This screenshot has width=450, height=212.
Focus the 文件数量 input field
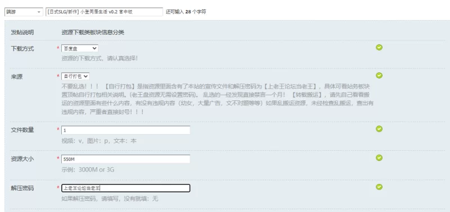click(x=125, y=130)
